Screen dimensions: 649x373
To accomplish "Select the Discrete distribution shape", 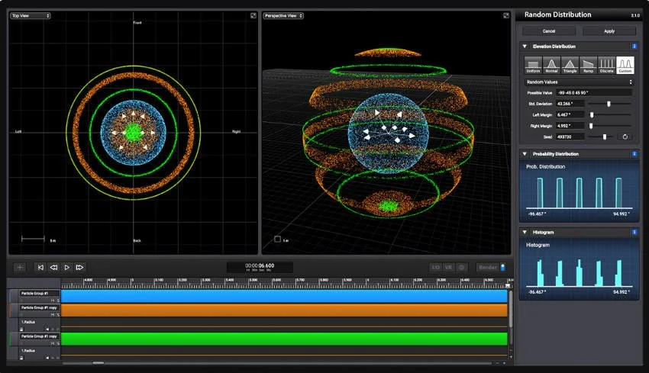I will 607,66.
